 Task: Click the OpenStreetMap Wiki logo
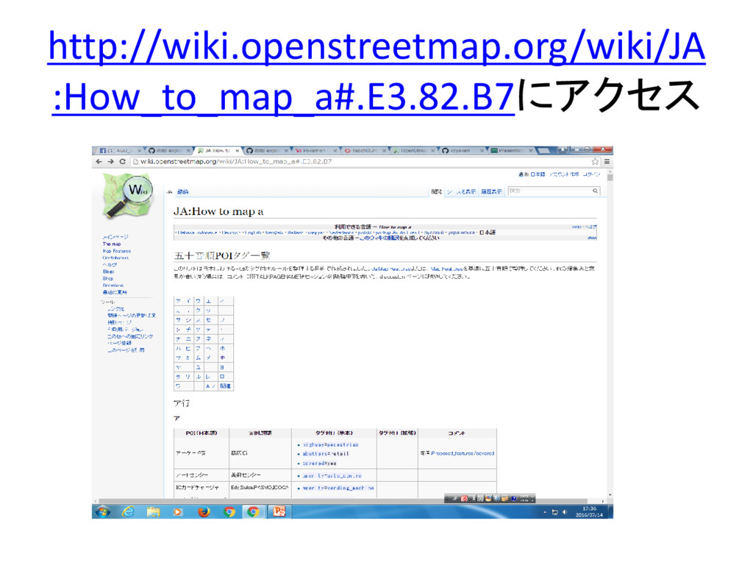pos(128,196)
